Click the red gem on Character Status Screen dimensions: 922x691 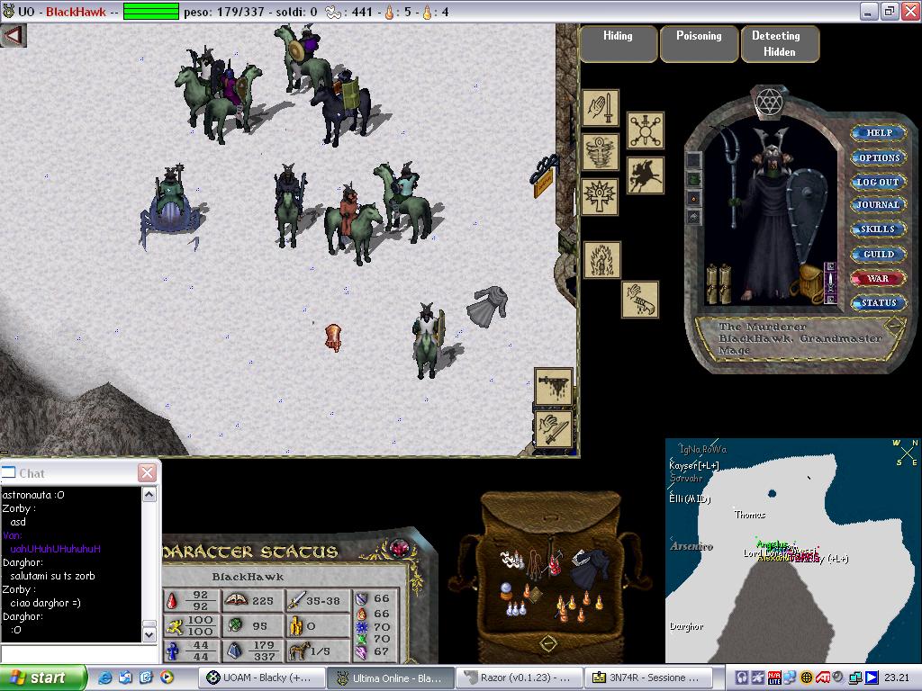pyautogui.click(x=399, y=549)
